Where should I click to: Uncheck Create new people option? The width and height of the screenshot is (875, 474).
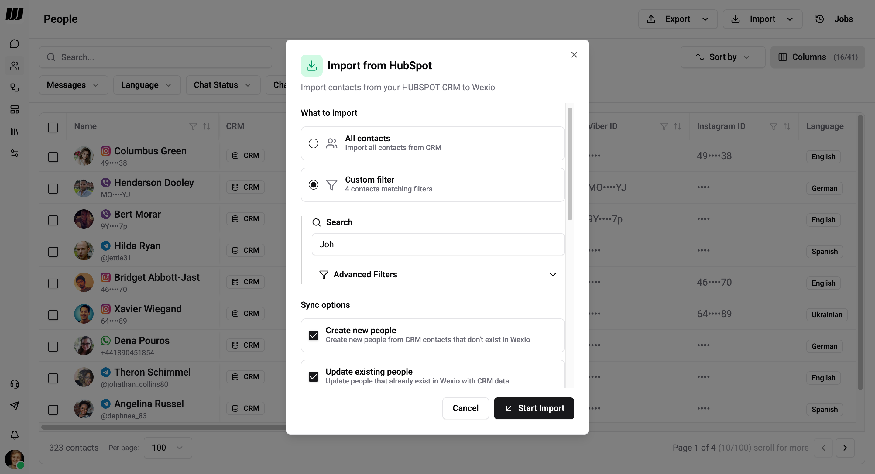click(314, 335)
